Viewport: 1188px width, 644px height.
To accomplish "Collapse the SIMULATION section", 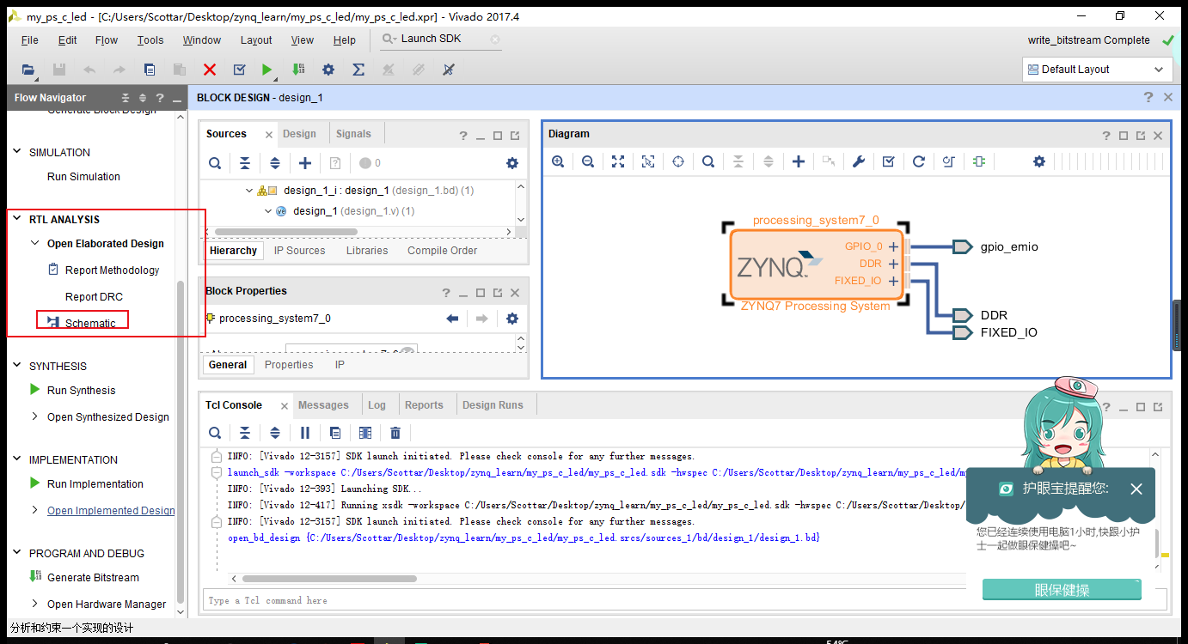I will (x=17, y=152).
